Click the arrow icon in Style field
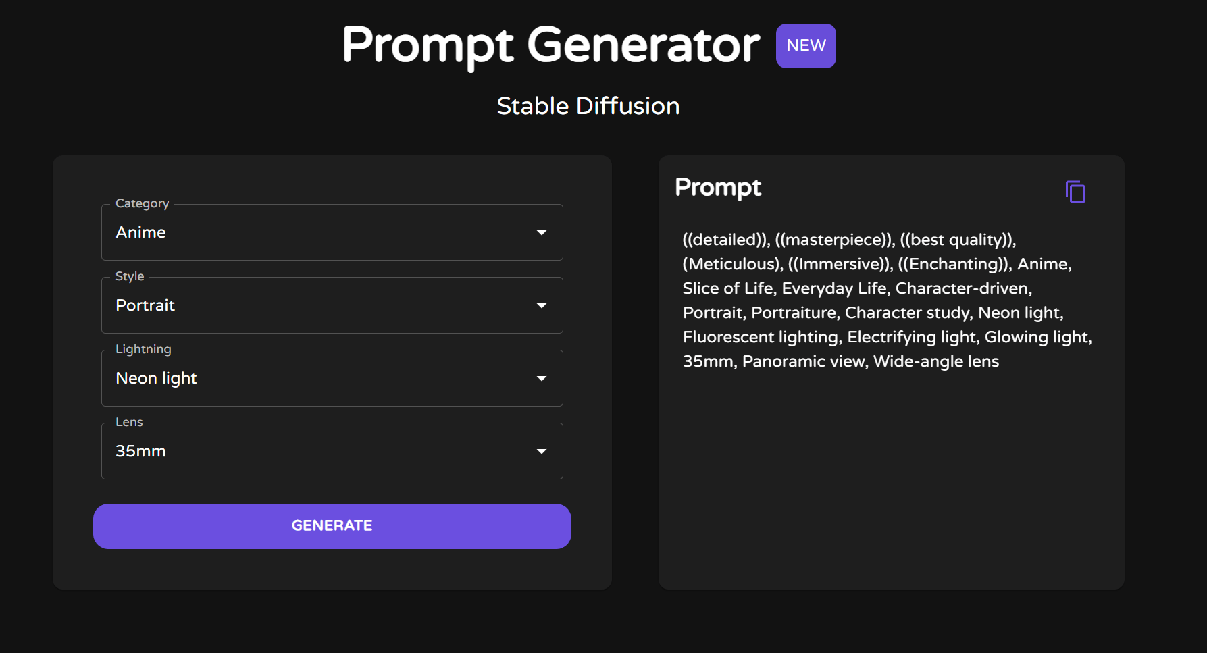 [x=541, y=305]
